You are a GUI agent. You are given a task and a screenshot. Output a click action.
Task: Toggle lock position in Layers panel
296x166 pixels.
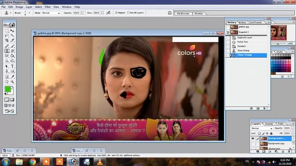pos(267,133)
